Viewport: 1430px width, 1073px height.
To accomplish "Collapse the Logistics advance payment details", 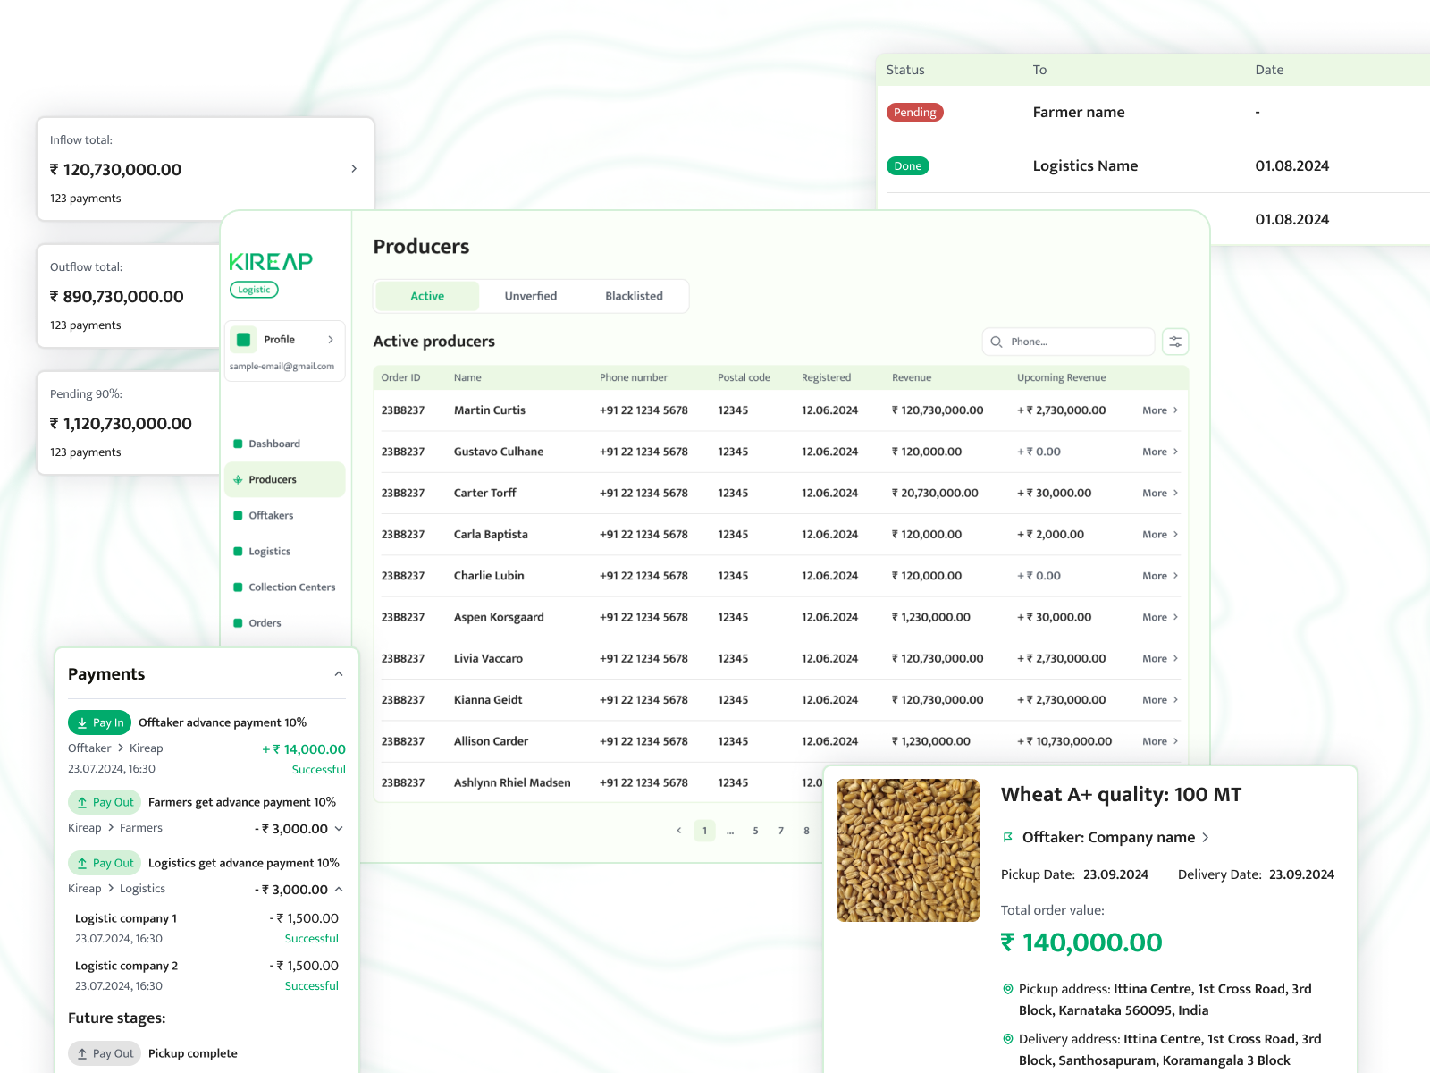I will tap(338, 889).
